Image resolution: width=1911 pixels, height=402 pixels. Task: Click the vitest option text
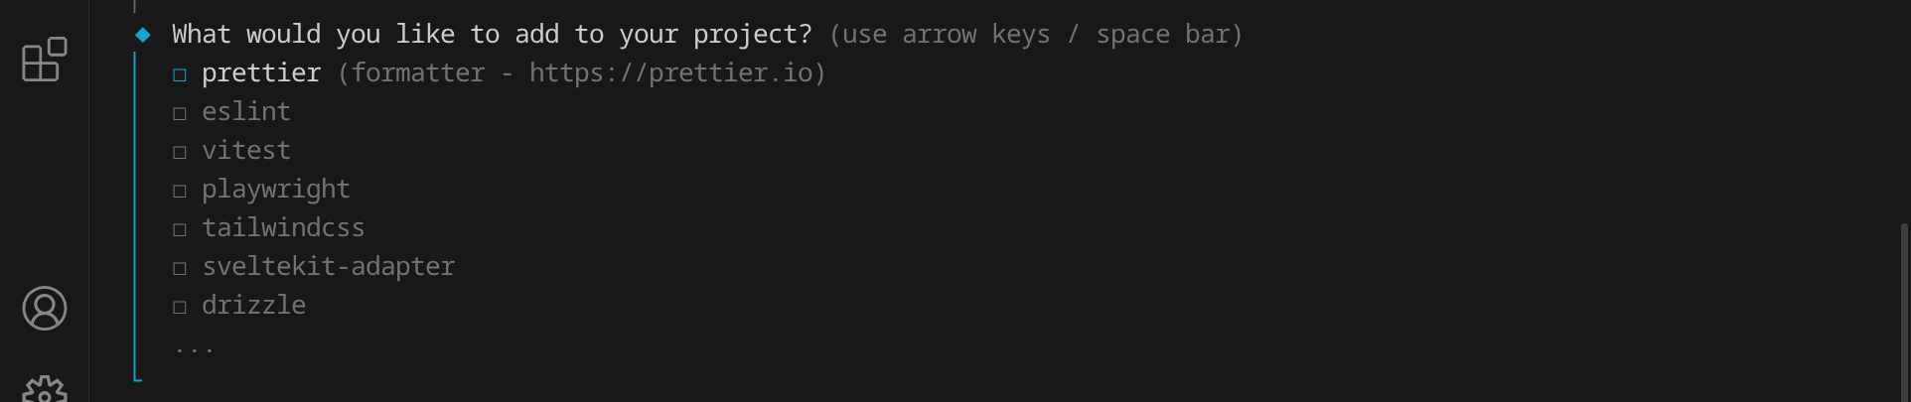246,151
